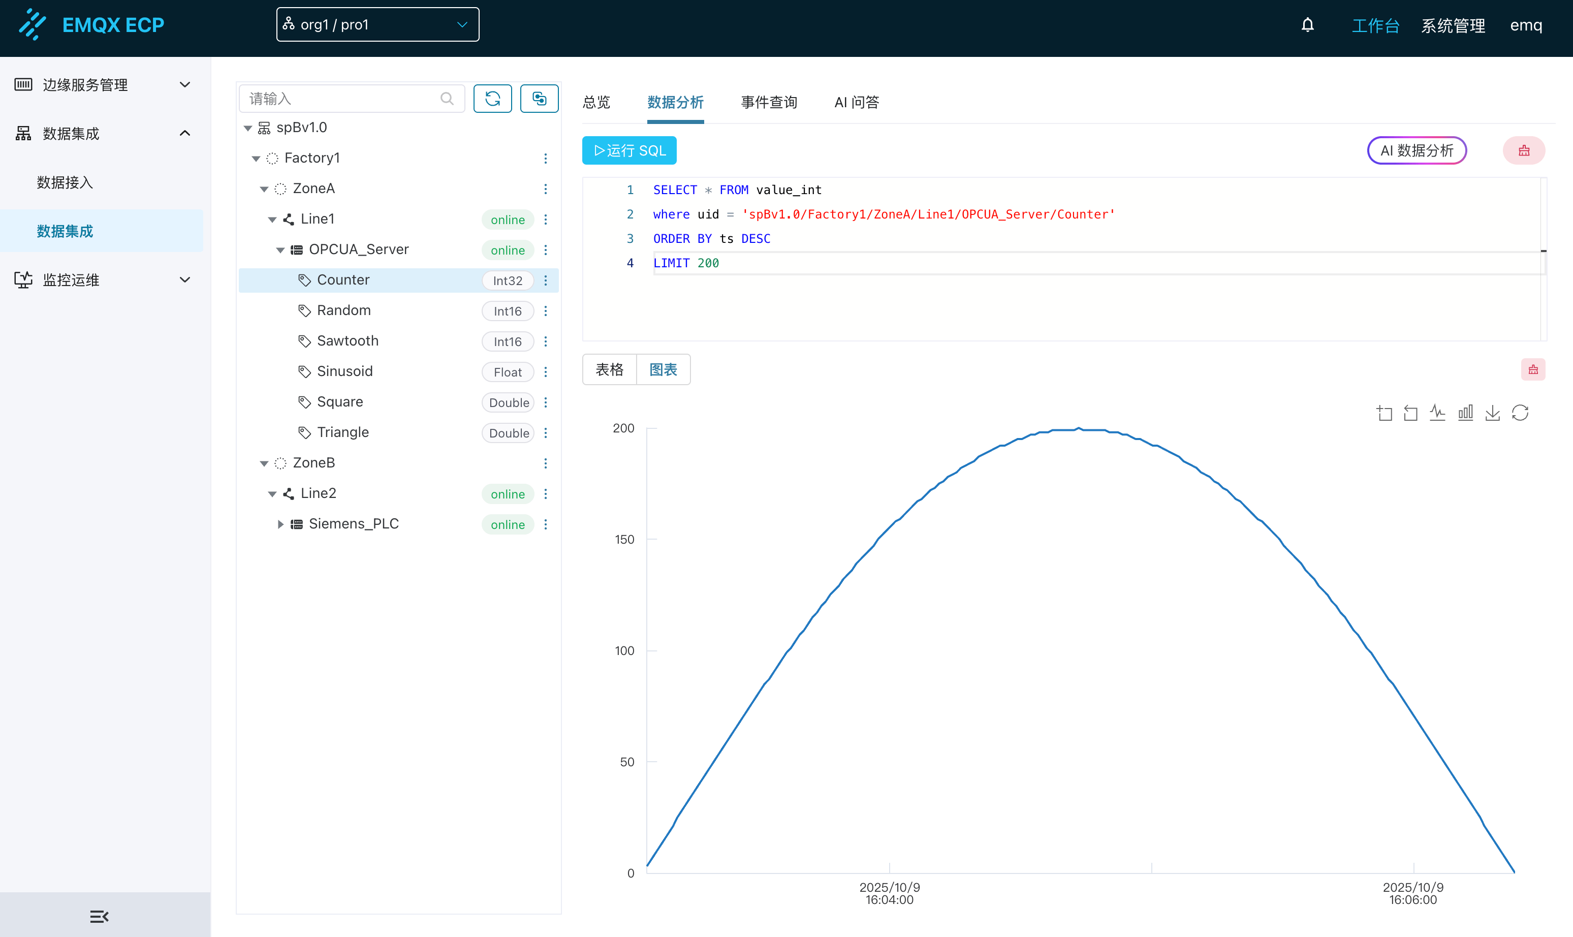The width and height of the screenshot is (1573, 937).
Task: Click the 请输入 search input field
Action: pyautogui.click(x=341, y=99)
